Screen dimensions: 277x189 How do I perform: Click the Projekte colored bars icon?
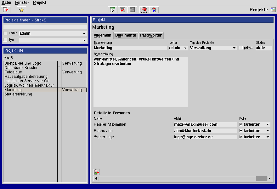click(x=273, y=10)
